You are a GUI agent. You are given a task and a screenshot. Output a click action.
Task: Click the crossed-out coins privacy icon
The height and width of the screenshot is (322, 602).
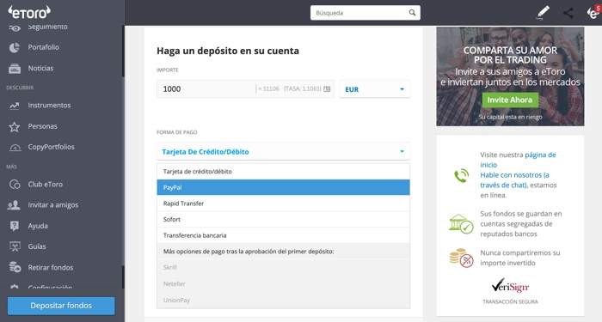[x=461, y=258]
